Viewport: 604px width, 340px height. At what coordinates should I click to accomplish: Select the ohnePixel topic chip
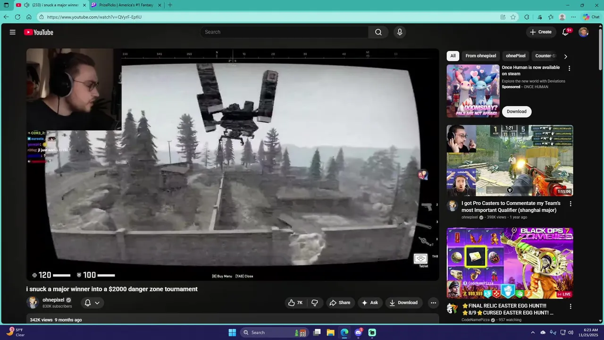click(516, 56)
